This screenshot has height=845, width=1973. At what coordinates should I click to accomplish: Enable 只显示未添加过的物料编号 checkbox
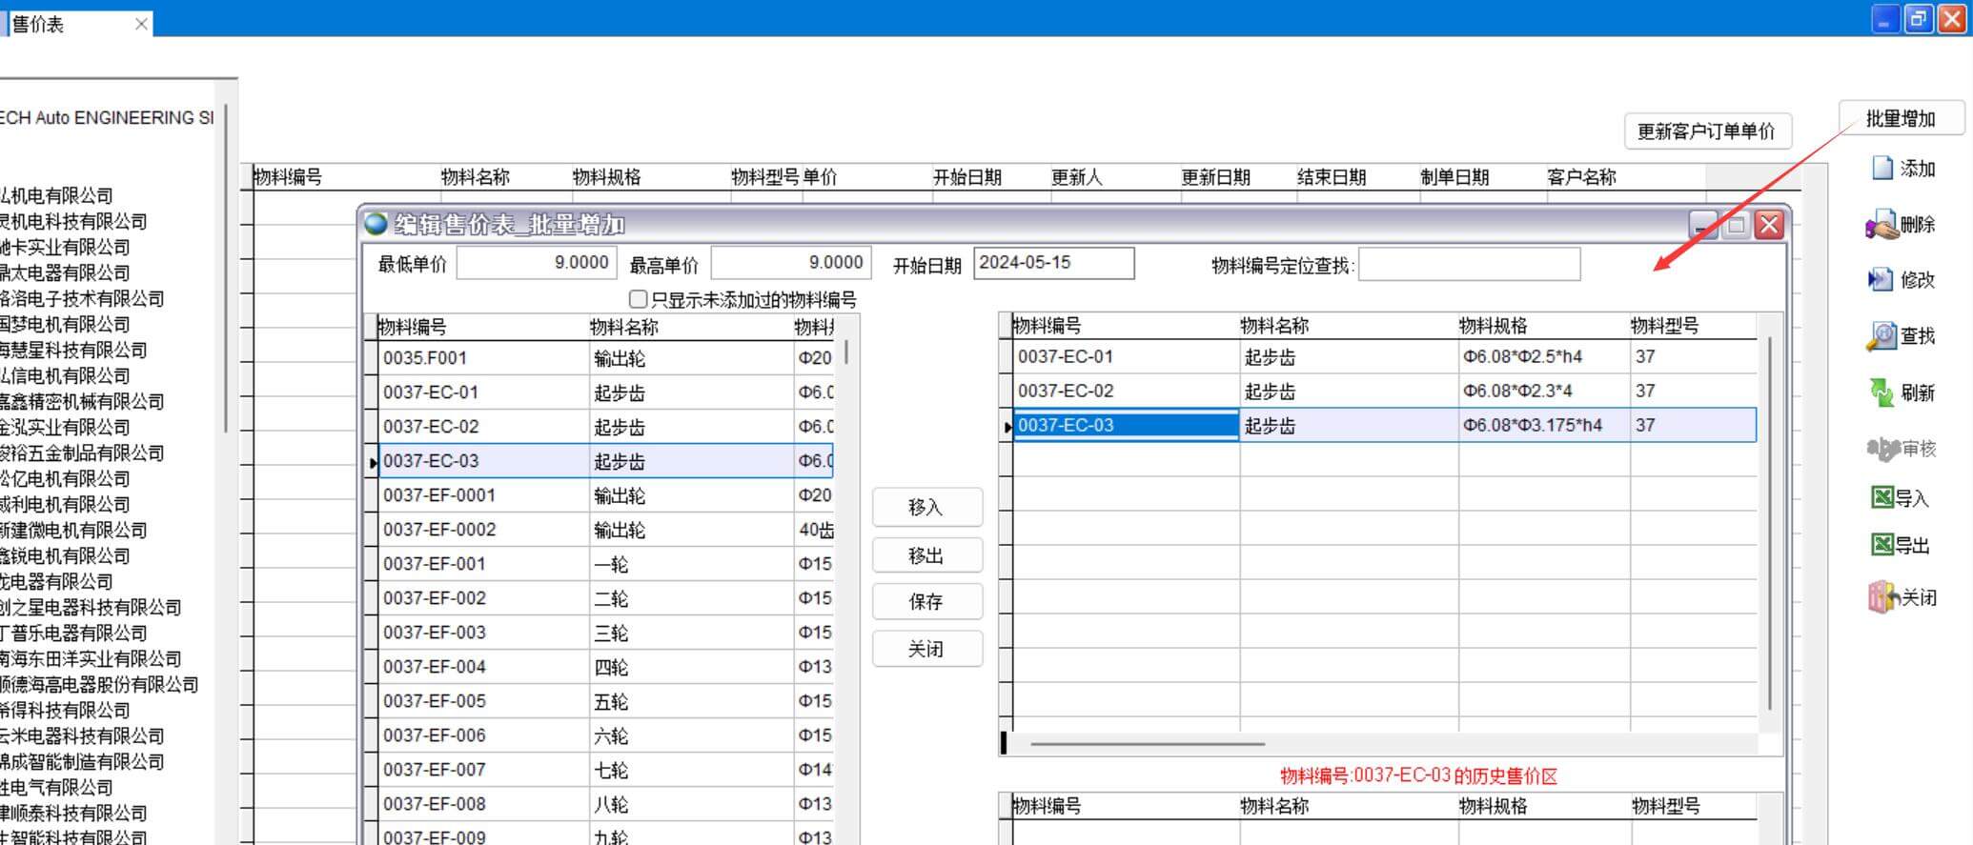(639, 299)
